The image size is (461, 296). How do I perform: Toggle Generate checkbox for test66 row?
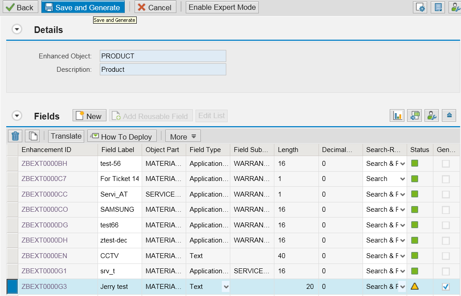(446, 225)
